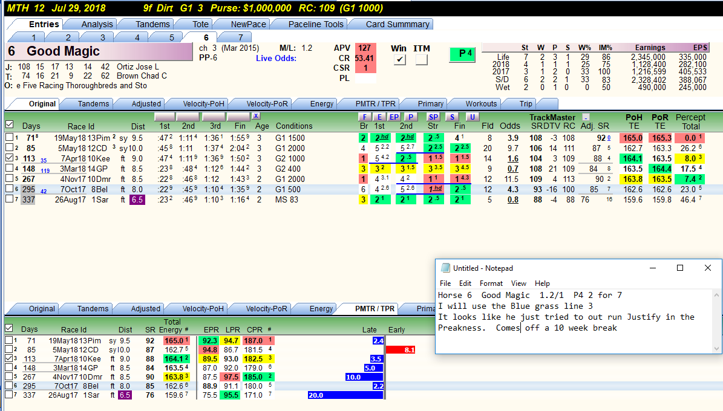723x411 pixels.
Task: Switch upper panel to the Trip tab
Action: coord(526,104)
